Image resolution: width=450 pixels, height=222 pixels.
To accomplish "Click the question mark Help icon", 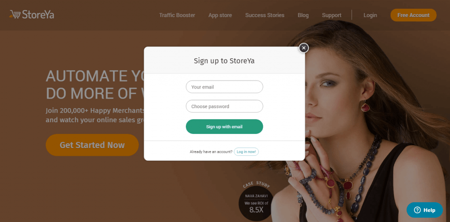I will (x=417, y=210).
